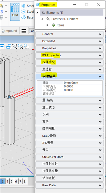Toggle view number 5 button

click(x=12, y=181)
